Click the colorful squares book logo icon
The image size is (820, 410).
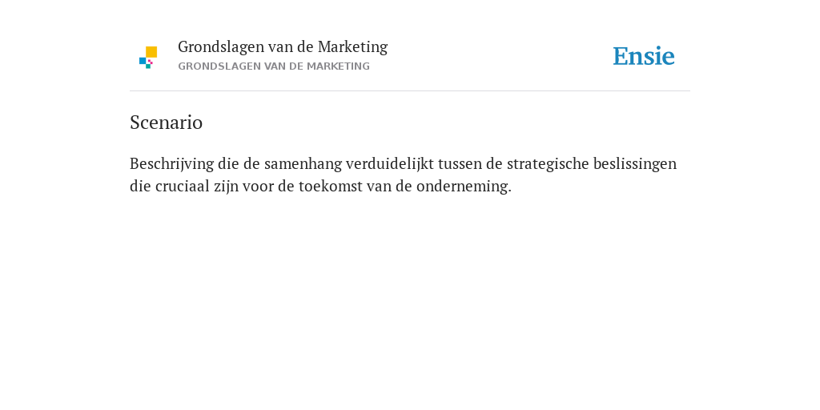click(x=148, y=58)
